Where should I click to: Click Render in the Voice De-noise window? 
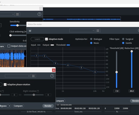pyautogui.click(x=135, y=101)
